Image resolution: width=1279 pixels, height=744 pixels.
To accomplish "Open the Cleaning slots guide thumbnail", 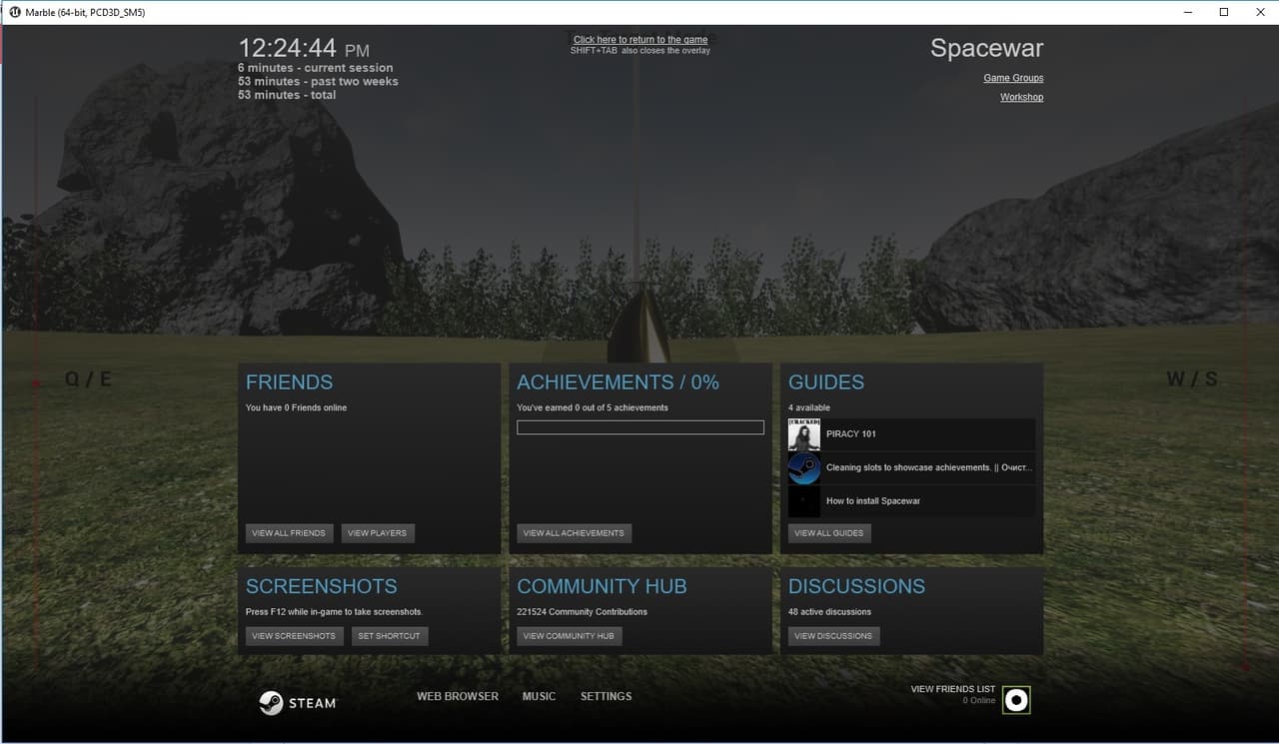I will 803,467.
